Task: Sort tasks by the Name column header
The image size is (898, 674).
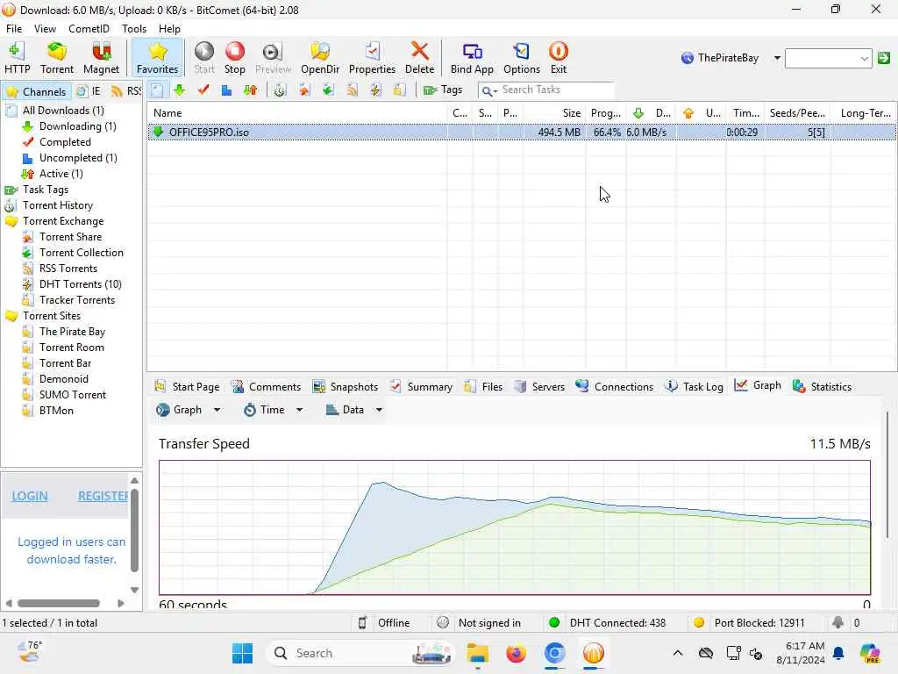Action: 296,113
